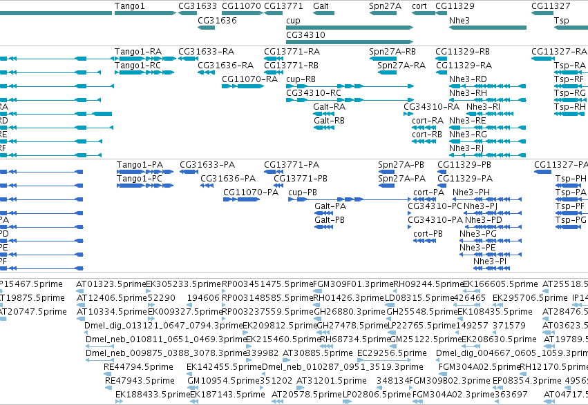Select the Nhe3 gene bar

[488, 28]
